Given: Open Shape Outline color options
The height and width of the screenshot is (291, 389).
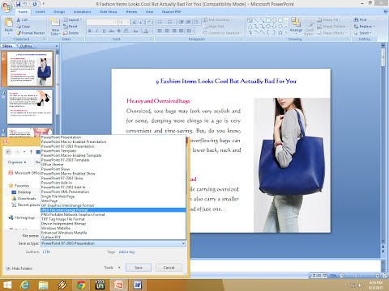Looking at the screenshot, I should coord(331,27).
